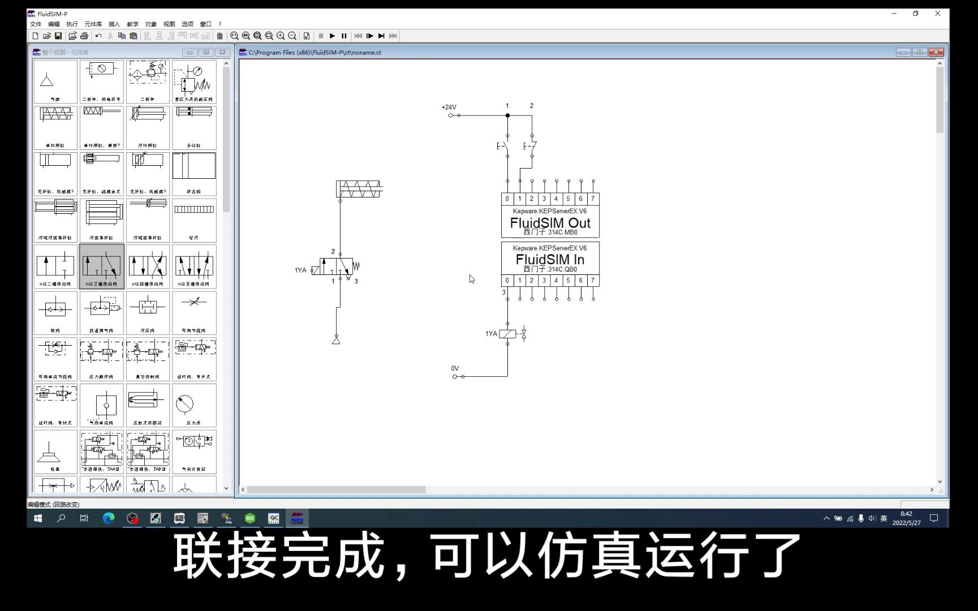Open the 文件 menu
This screenshot has height=611, width=978.
click(35, 24)
